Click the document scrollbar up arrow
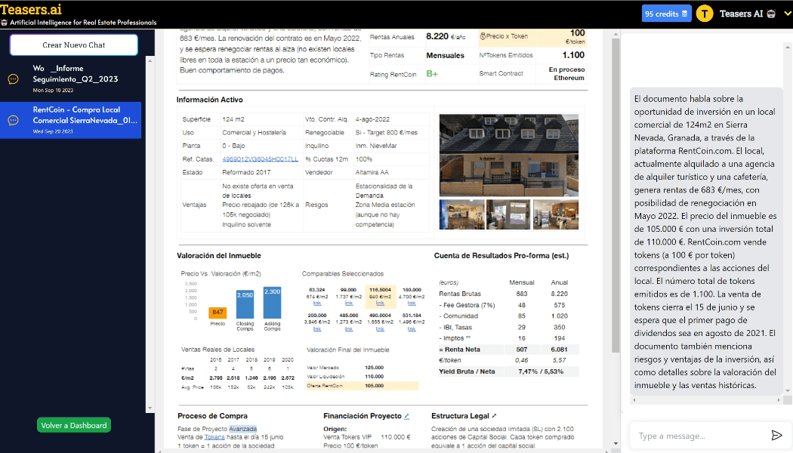The height and width of the screenshot is (453, 793). click(x=616, y=35)
